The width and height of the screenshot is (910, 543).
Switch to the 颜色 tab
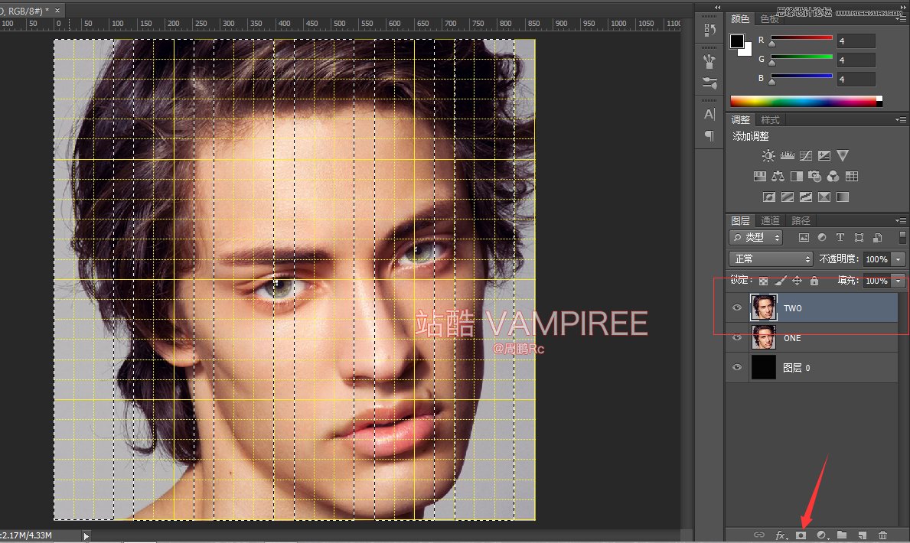point(740,19)
